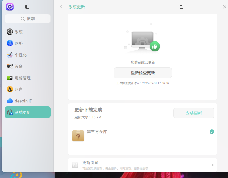Click the Control Center gear app icon
Screen dimensions: 228x178
click(10, 7)
